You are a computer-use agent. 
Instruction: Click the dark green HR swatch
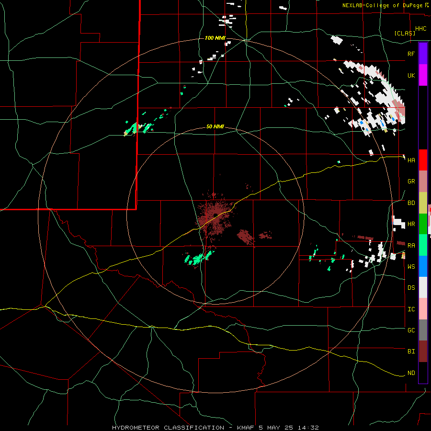click(x=423, y=224)
